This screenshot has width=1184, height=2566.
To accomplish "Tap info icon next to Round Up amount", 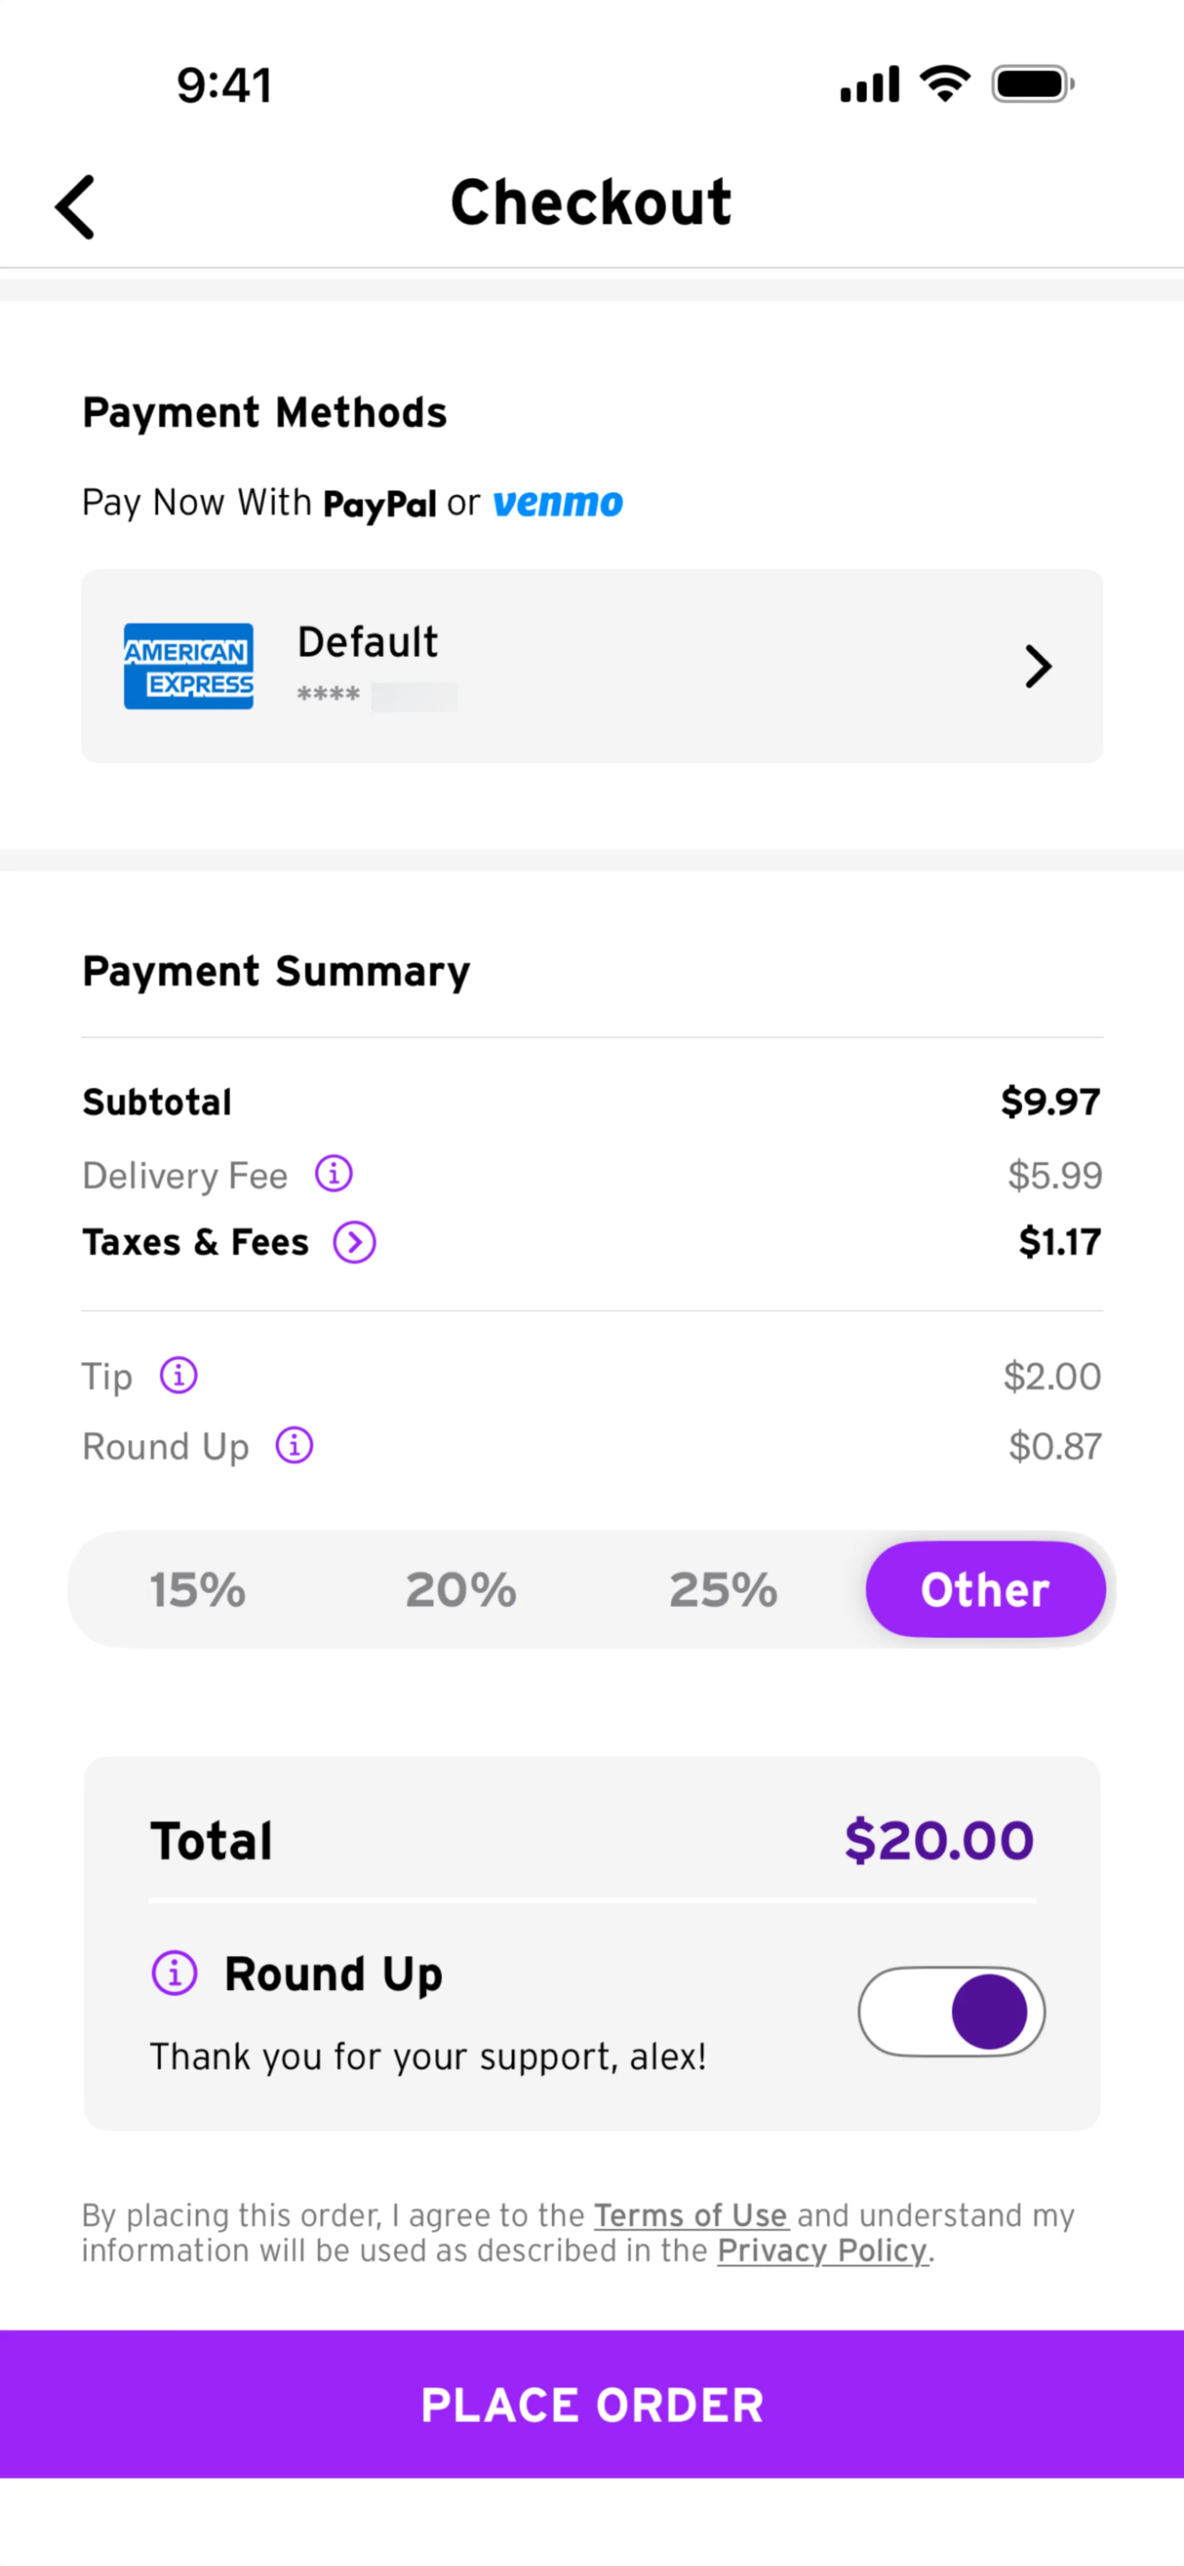I will 295,1445.
